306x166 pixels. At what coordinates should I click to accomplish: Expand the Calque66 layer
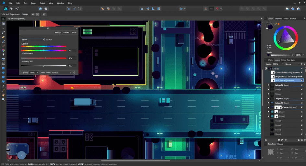tap(269, 98)
